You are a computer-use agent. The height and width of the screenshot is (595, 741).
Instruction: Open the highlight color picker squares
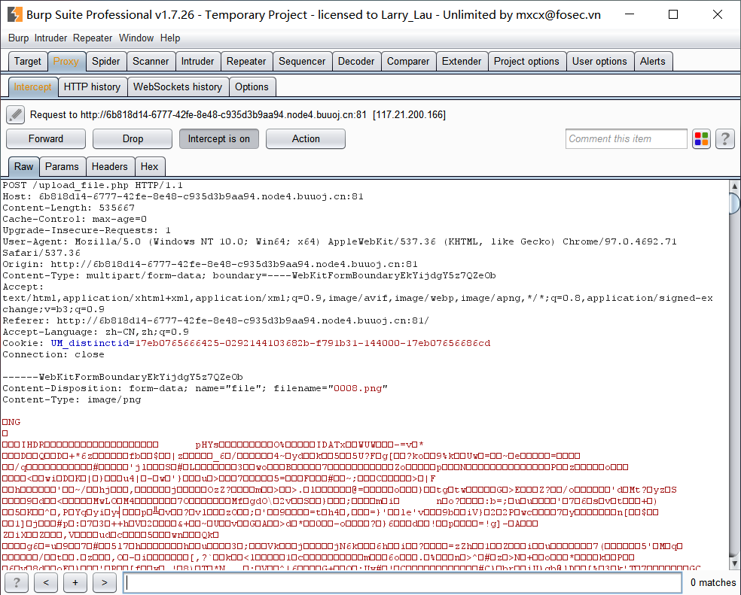click(x=702, y=138)
